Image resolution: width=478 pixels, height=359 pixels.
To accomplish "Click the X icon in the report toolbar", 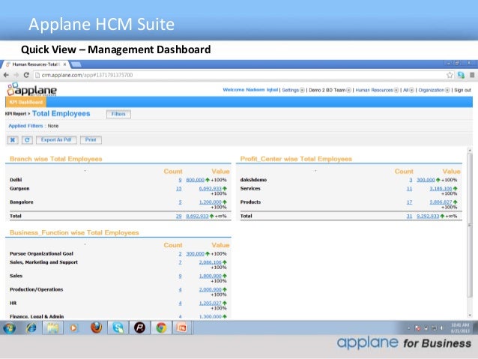I will point(13,140).
